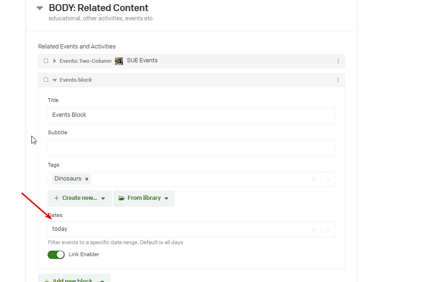Collapse the BODY: Related Content section
424x282 pixels.
pos(40,8)
